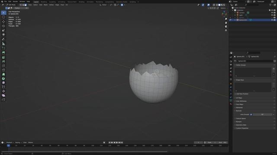Open the Render menu
The height and width of the screenshot is (155, 277).
coord(16,2)
